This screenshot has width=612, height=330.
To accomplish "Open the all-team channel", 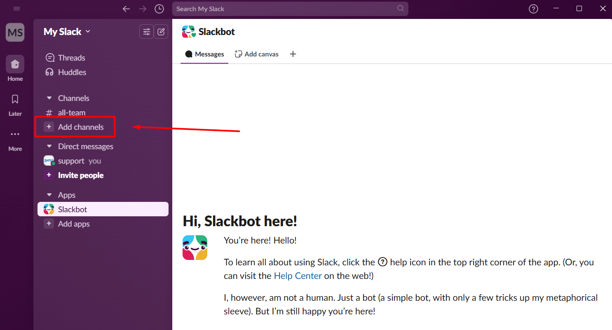I will click(71, 112).
